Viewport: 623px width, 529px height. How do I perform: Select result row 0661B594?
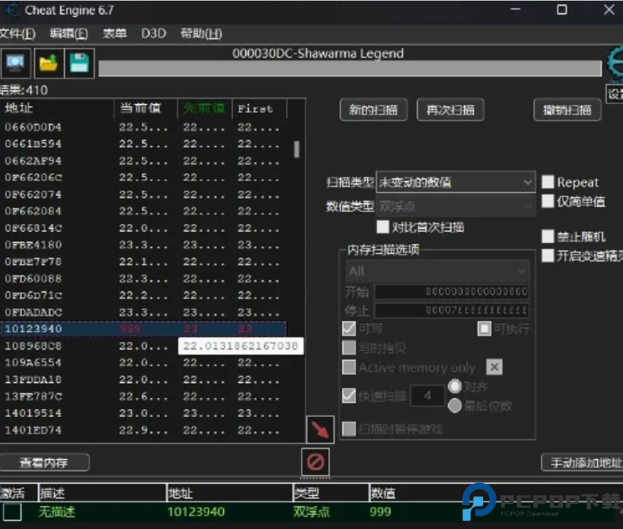[143, 144]
